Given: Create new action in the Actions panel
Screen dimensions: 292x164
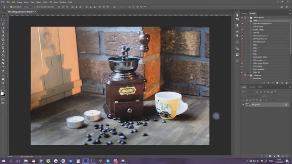Looking at the screenshot, I should click(x=282, y=83).
